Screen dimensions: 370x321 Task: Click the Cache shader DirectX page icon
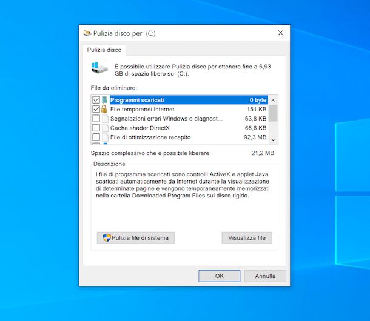pos(105,128)
